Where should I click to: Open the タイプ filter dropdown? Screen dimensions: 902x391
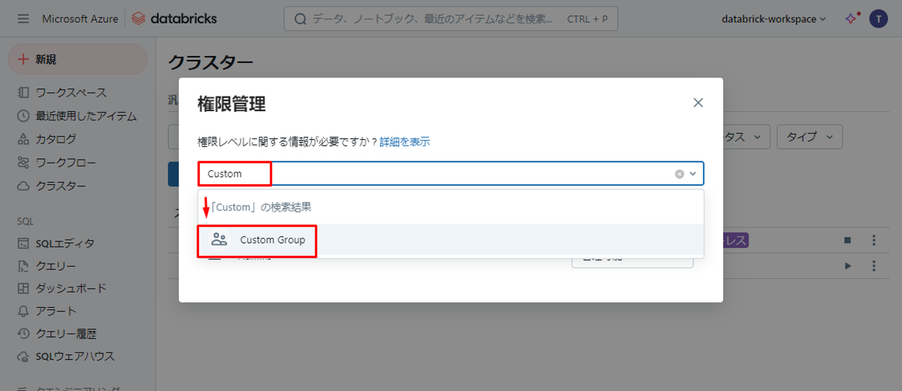click(x=810, y=137)
